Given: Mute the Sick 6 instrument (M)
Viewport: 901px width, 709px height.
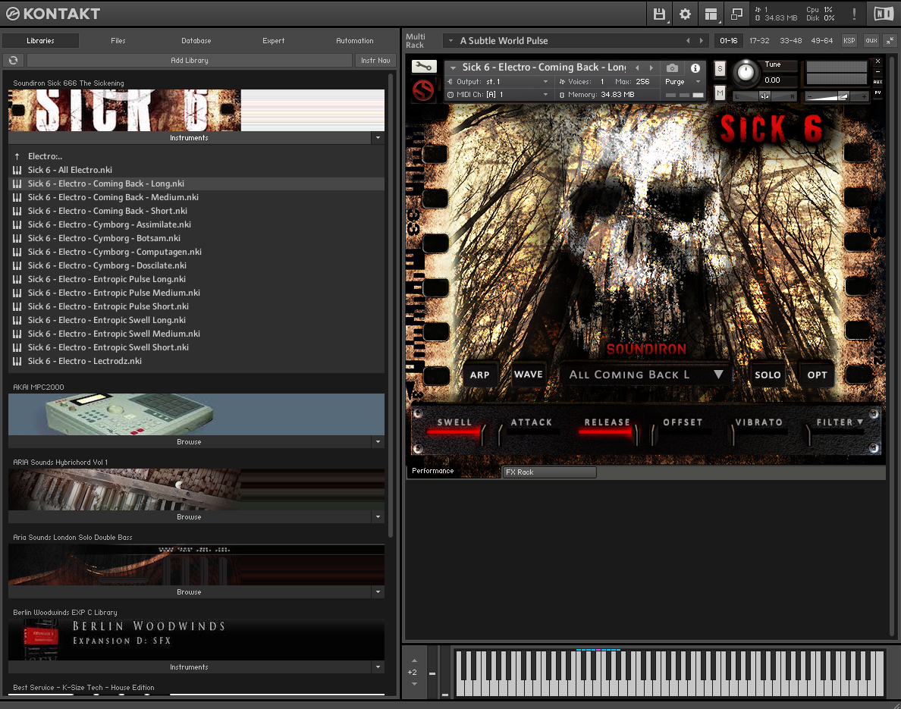Looking at the screenshot, I should [x=720, y=93].
